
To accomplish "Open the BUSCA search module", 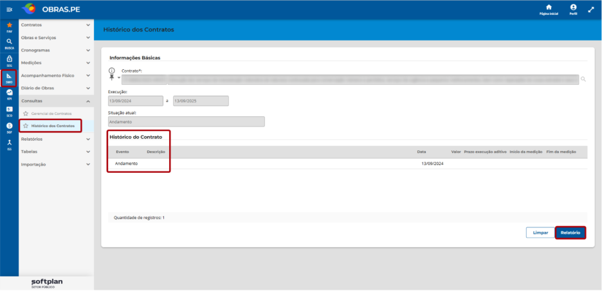I will (10, 44).
